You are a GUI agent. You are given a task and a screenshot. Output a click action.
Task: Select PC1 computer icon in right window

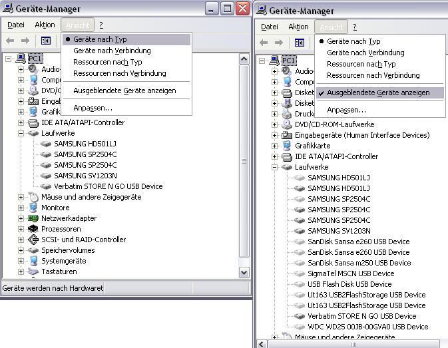click(x=274, y=61)
